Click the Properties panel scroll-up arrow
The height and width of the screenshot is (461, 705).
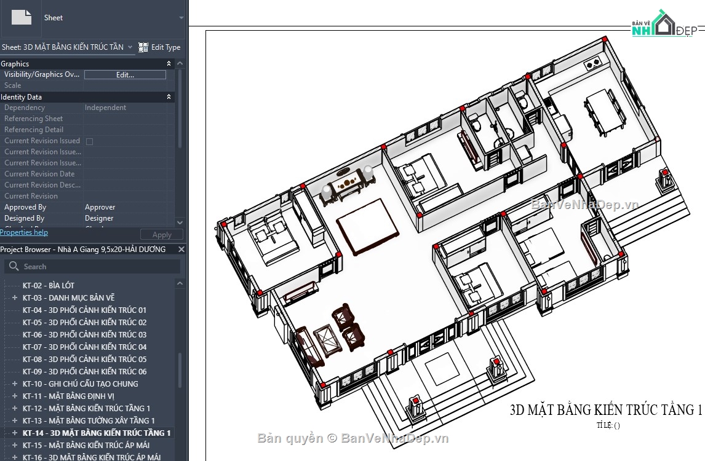pos(180,64)
